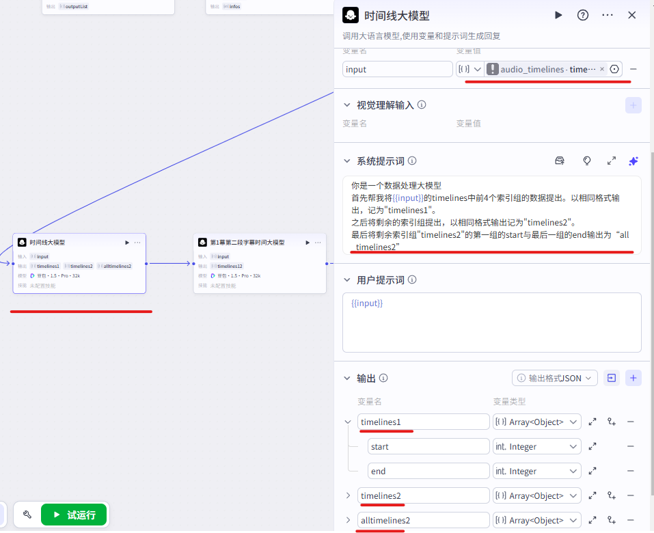Collapse the timelines1 output tree
This screenshot has height=533, width=654.
[x=348, y=422]
